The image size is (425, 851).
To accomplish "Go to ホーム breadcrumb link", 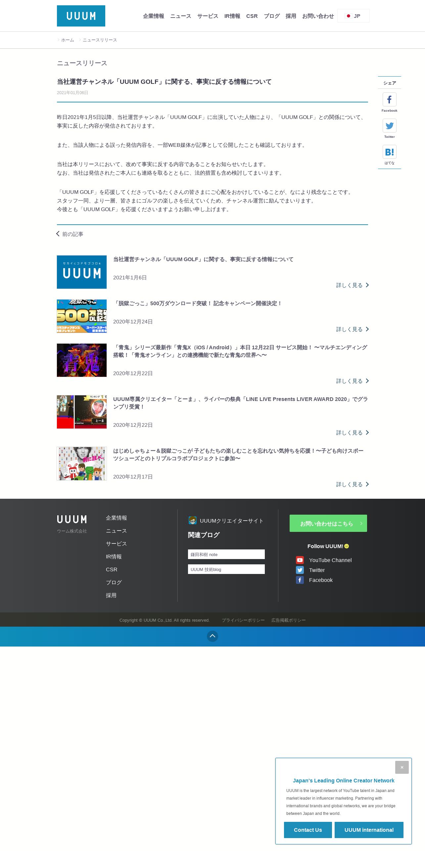I will (x=68, y=40).
